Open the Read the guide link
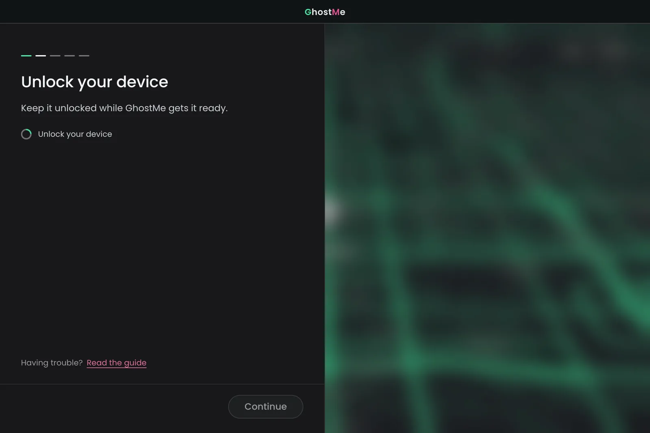650x433 pixels. 117,363
